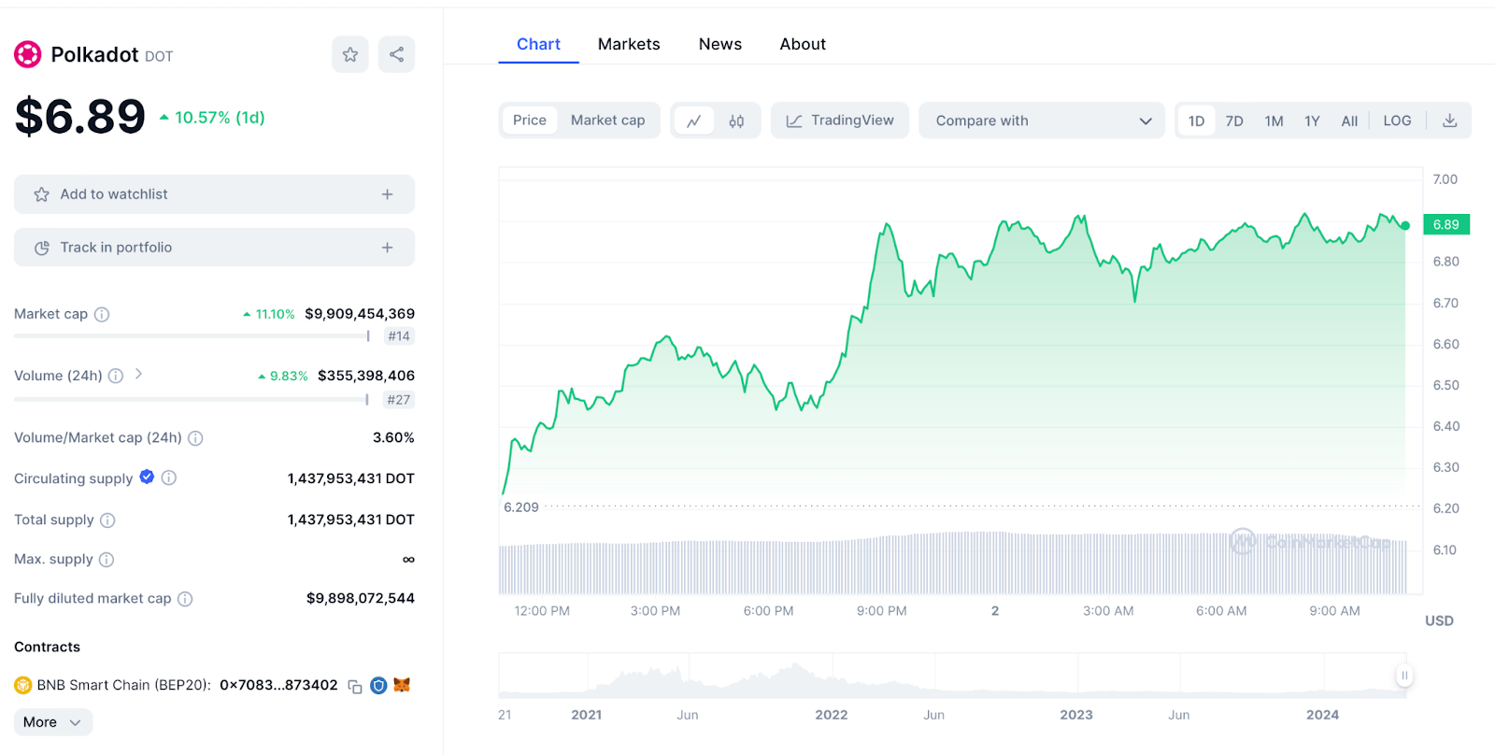Select the 1D time range
Image resolution: width=1495 pixels, height=755 pixels.
pos(1196,121)
